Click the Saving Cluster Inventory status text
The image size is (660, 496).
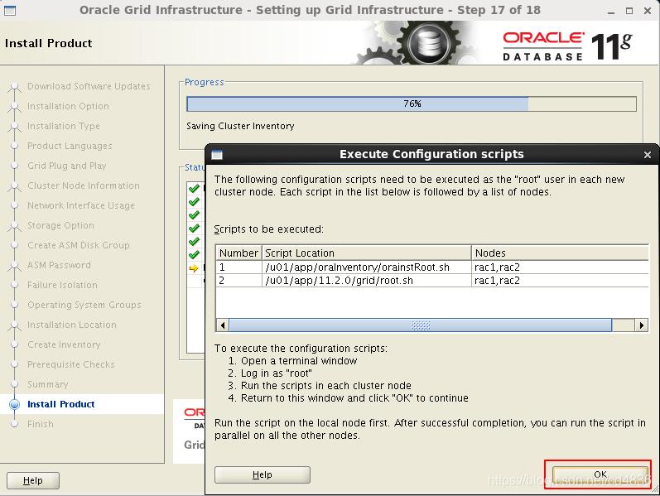[240, 126]
